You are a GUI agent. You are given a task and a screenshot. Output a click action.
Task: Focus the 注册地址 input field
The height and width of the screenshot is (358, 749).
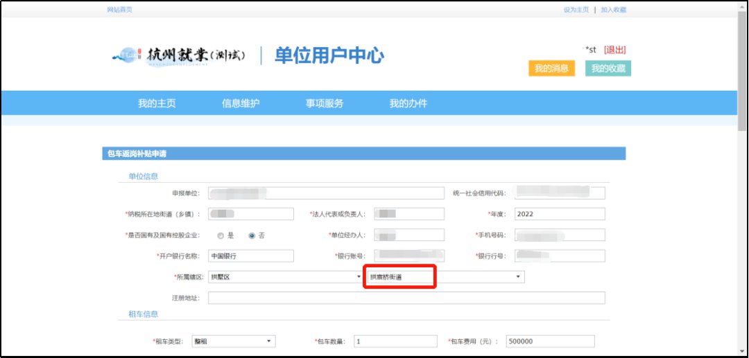pyautogui.click(x=406, y=298)
